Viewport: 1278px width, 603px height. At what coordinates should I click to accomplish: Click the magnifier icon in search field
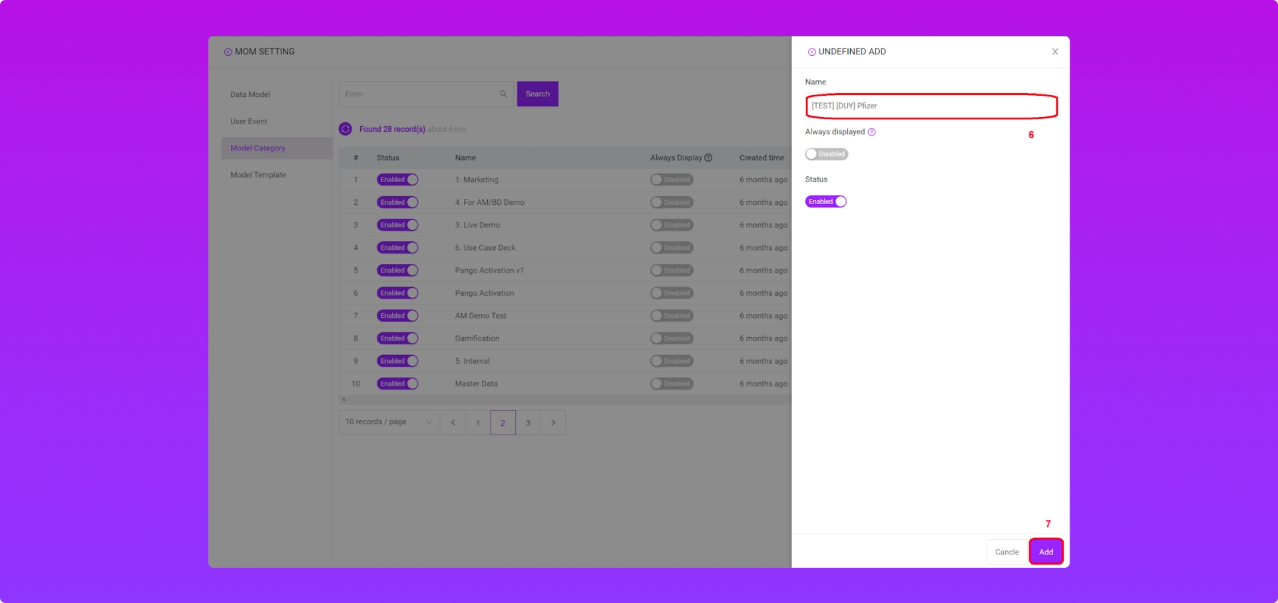503,94
